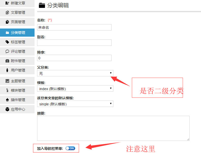
Task: Open the 父分类 dropdown
Action: [x=75, y=73]
